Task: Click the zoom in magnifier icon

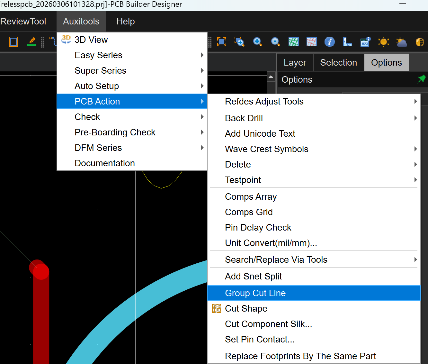Action: (257, 42)
